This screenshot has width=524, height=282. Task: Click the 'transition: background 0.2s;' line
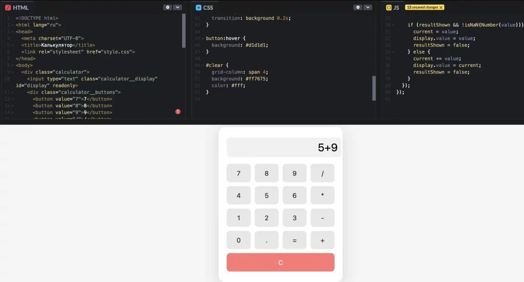pos(251,18)
